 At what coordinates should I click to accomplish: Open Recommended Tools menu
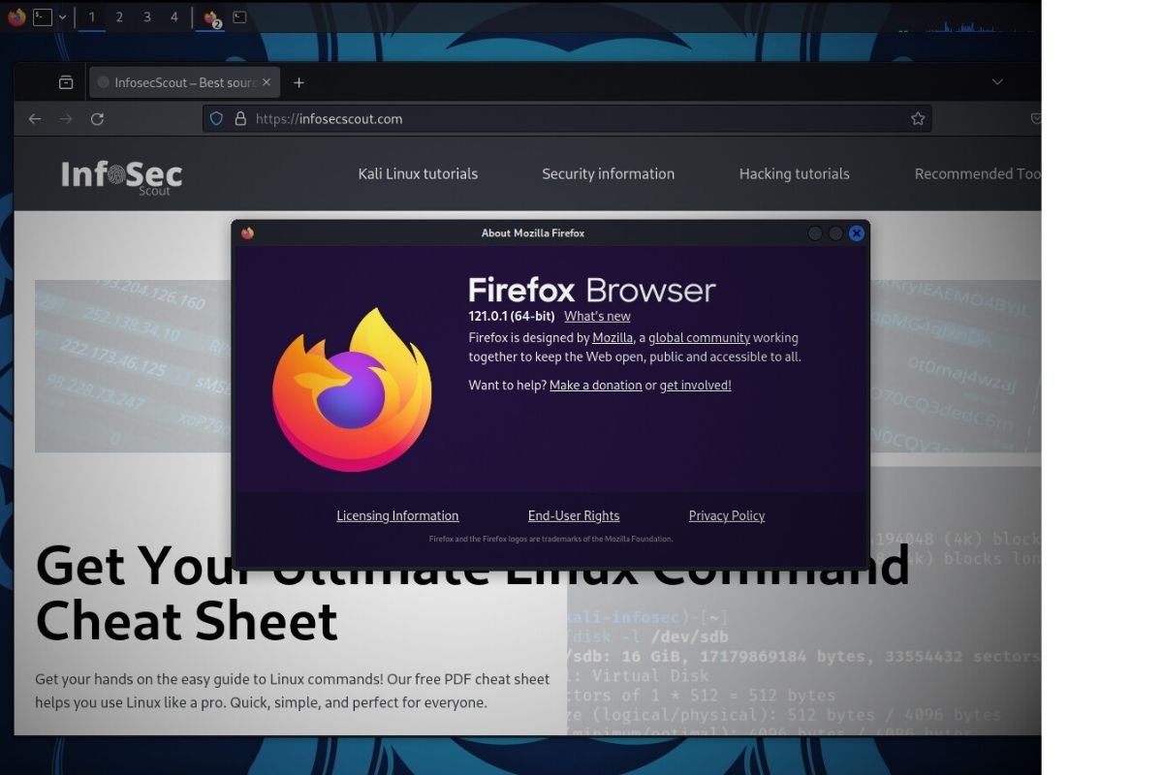(978, 174)
